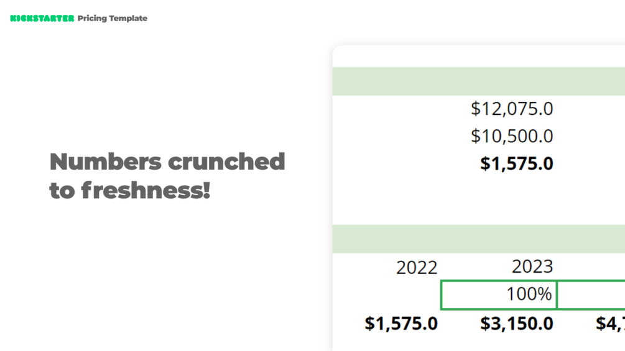Select the $12,075.0 cell

[512, 109]
